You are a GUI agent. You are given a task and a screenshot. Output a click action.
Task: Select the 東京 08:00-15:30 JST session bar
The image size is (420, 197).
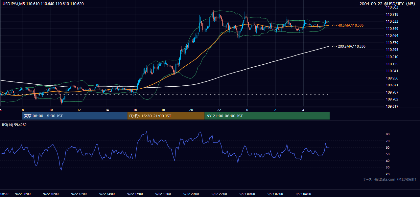click(x=75, y=116)
